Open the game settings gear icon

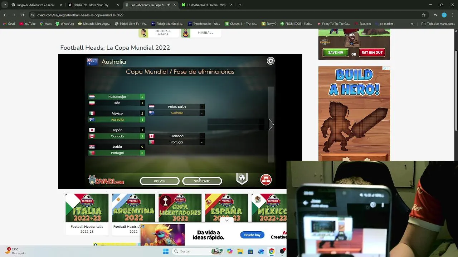pyautogui.click(x=271, y=61)
